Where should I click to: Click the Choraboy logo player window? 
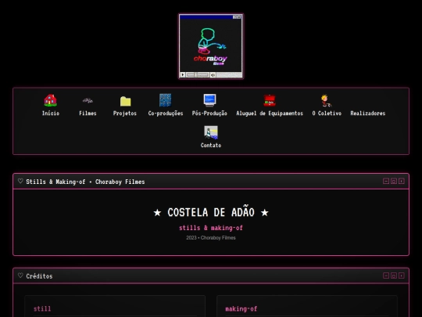(x=211, y=46)
